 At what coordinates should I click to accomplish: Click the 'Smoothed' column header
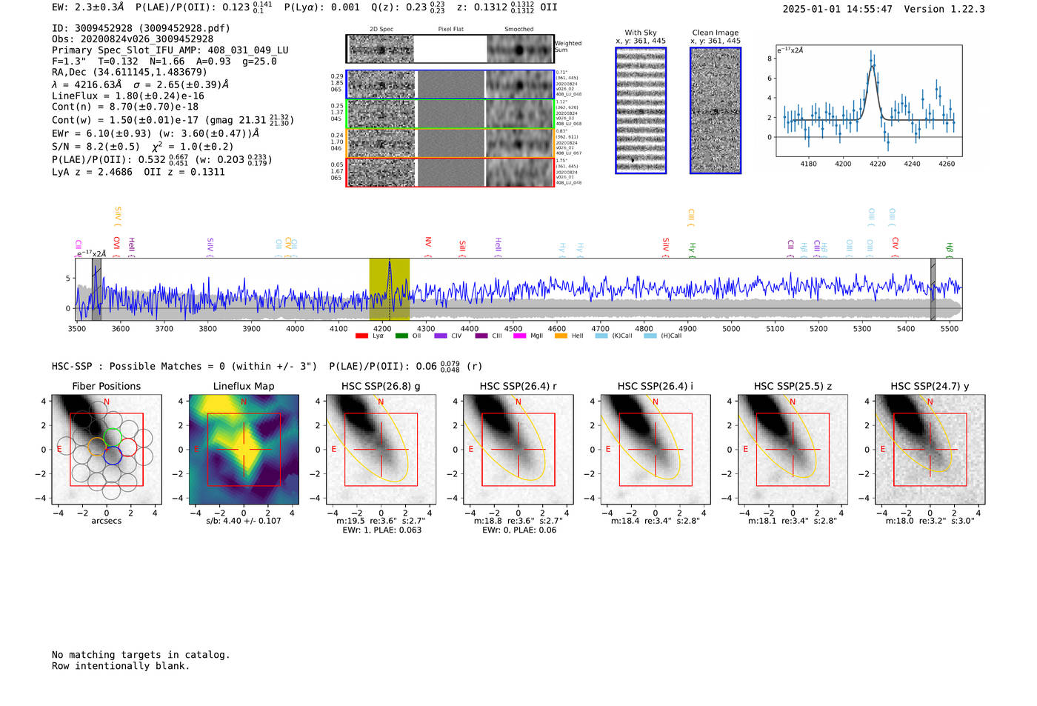pyautogui.click(x=518, y=29)
